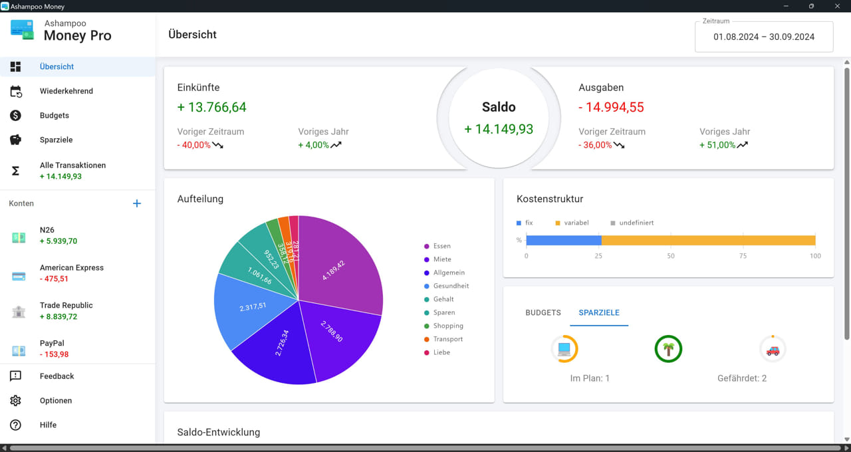Click the Budgets dollar icon
Image resolution: width=851 pixels, height=452 pixels.
pos(15,115)
